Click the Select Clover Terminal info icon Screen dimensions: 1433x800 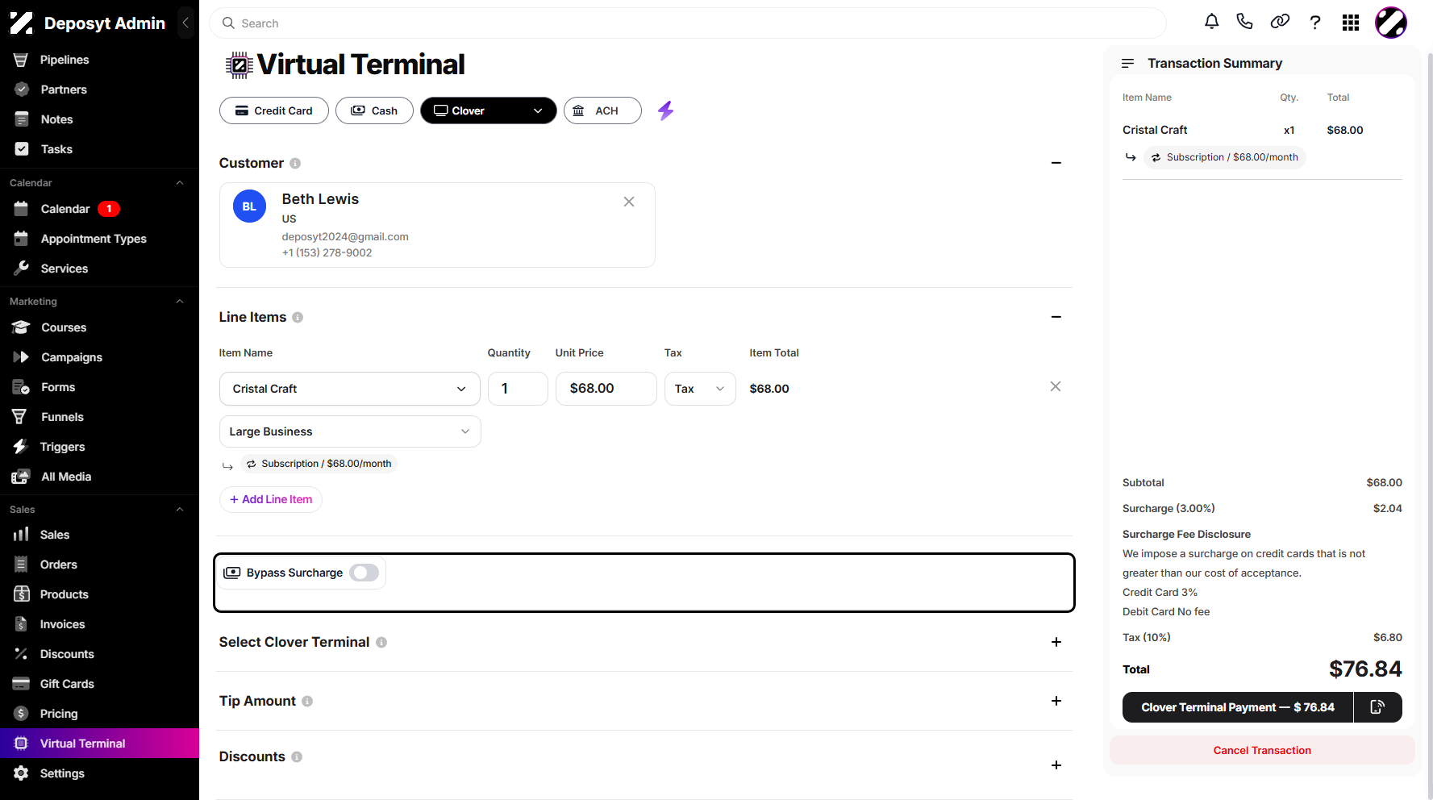(381, 643)
